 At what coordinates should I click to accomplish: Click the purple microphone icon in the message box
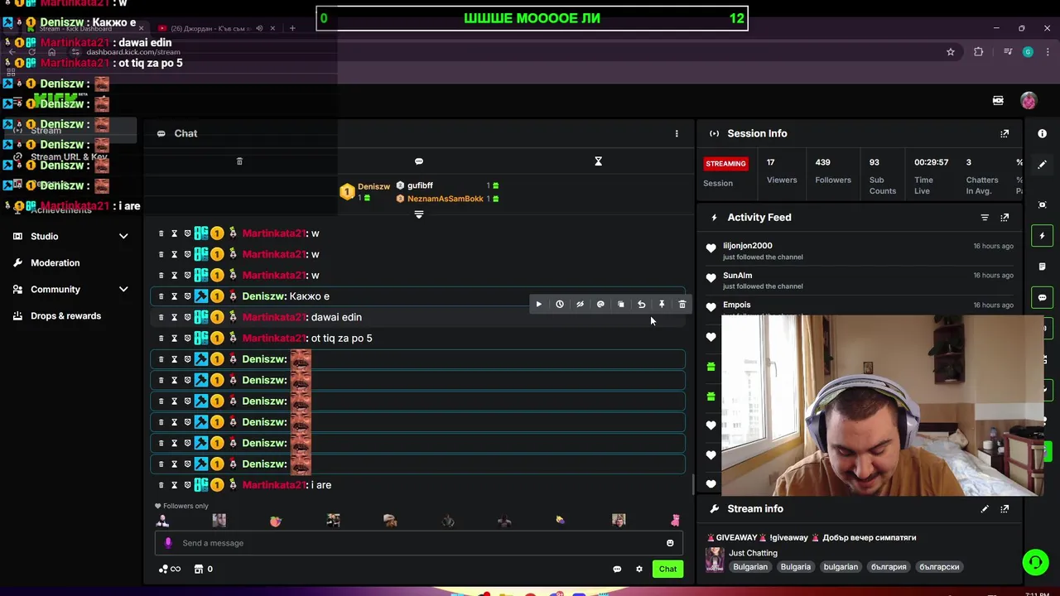[x=168, y=543]
